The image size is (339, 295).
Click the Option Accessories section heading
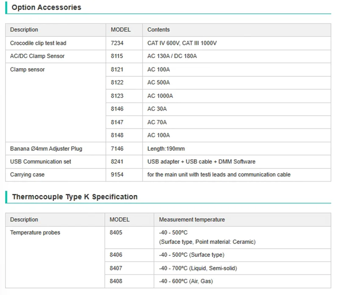pos(46,7)
